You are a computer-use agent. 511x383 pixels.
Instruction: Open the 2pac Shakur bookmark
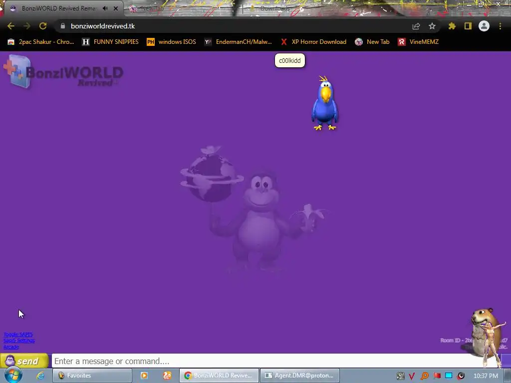click(41, 42)
